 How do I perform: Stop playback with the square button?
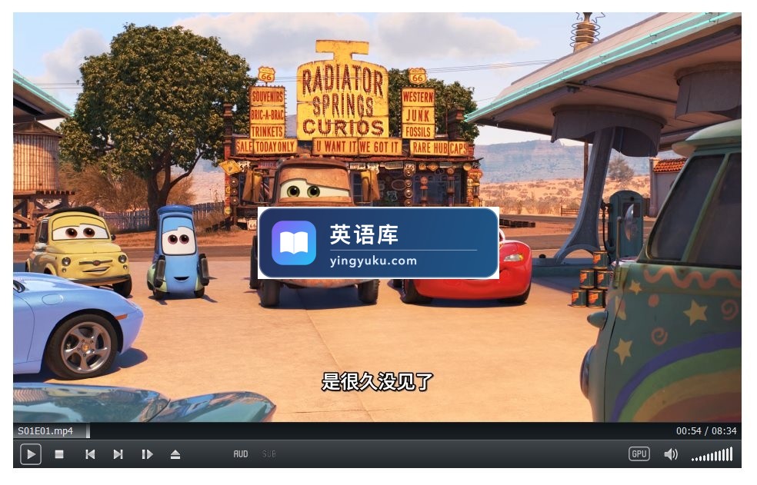tap(59, 454)
